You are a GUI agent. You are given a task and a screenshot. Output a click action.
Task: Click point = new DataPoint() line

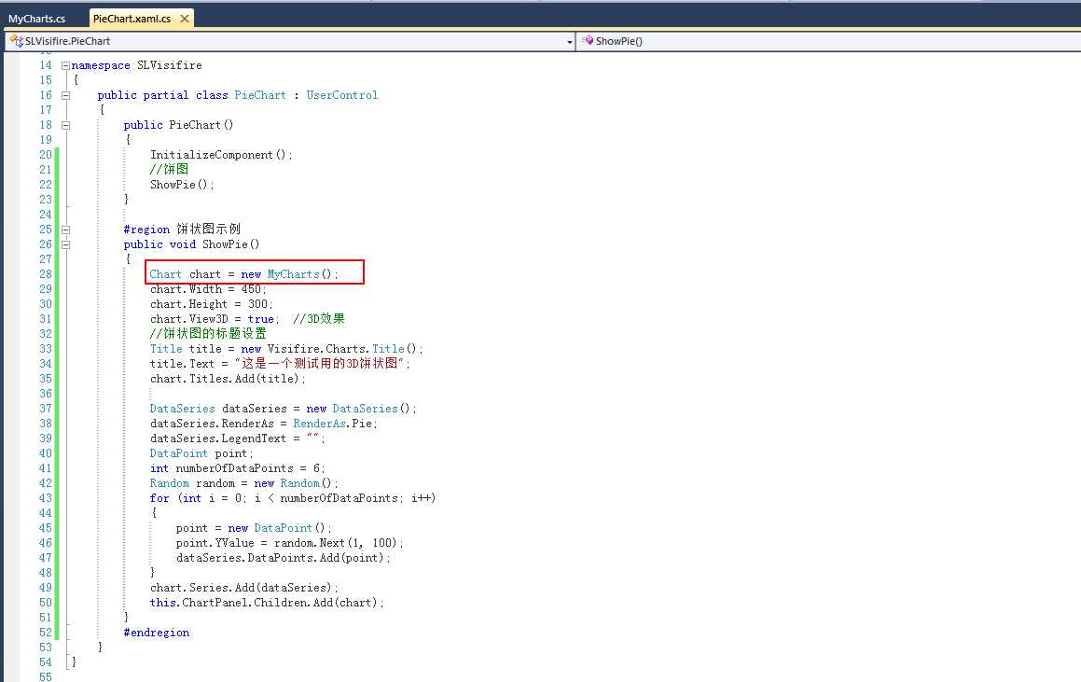254,528
